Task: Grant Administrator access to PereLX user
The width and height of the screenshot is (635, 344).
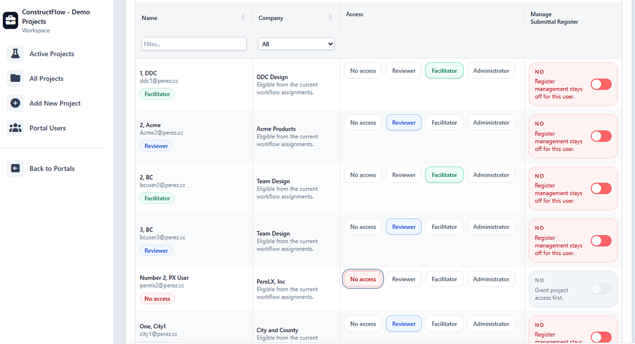Action: tap(491, 279)
